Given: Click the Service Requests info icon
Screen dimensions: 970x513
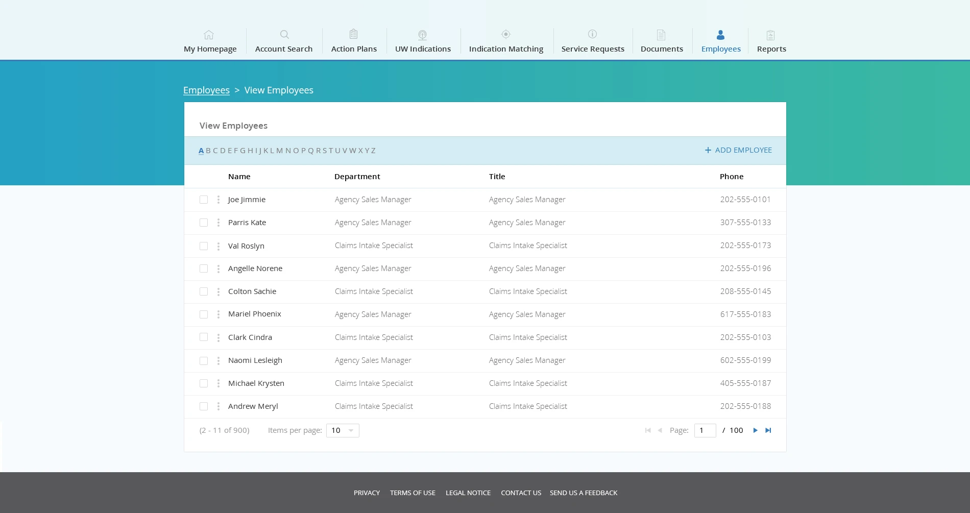Looking at the screenshot, I should click(x=592, y=34).
